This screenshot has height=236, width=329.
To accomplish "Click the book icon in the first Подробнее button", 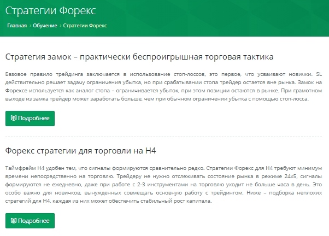I will tap(14, 119).
